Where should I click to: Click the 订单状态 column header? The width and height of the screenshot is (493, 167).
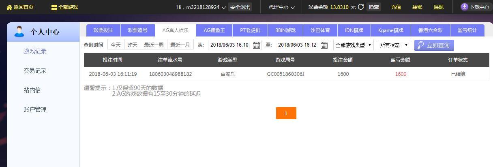[458, 60]
